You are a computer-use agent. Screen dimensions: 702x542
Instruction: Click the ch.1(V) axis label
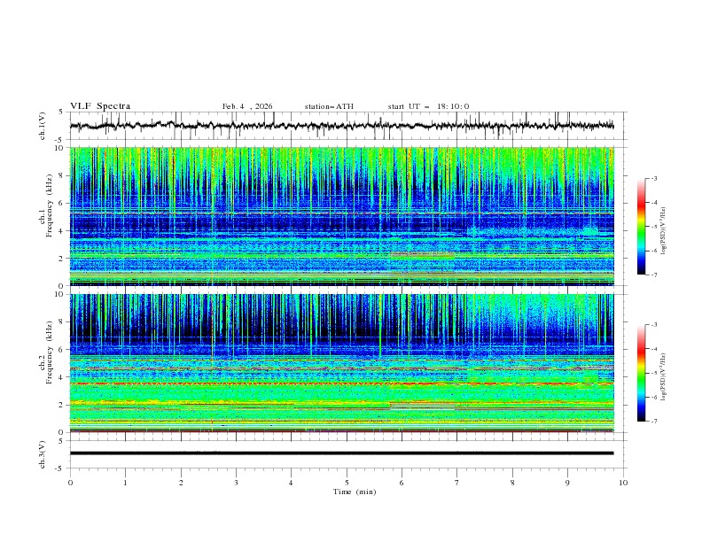click(x=43, y=126)
